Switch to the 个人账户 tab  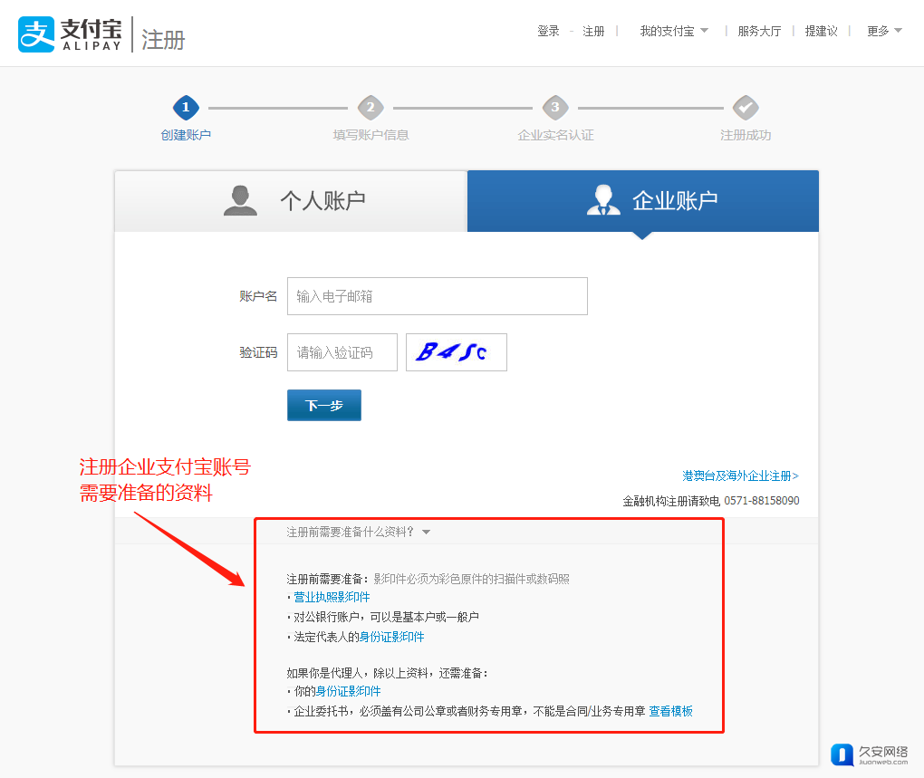[291, 201]
